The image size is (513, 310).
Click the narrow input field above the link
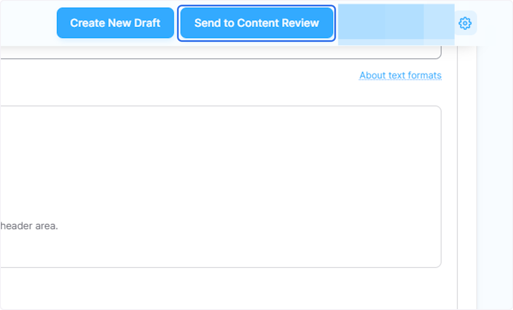214,51
